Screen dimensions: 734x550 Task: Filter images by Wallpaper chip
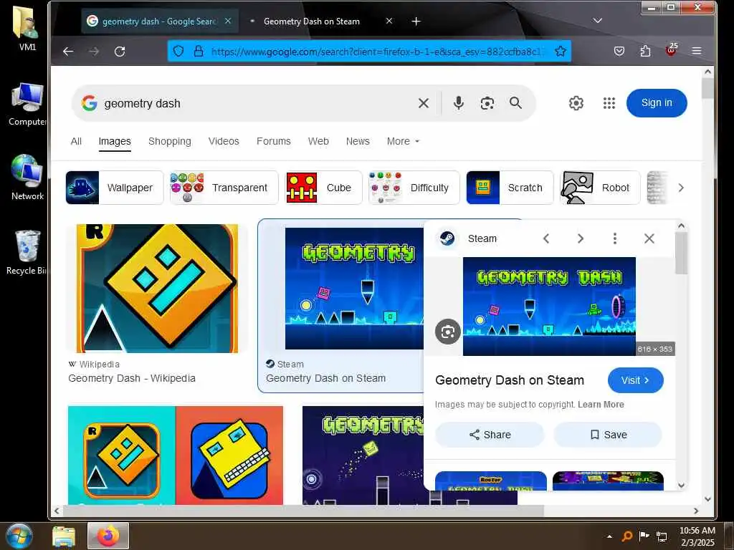[115, 188]
